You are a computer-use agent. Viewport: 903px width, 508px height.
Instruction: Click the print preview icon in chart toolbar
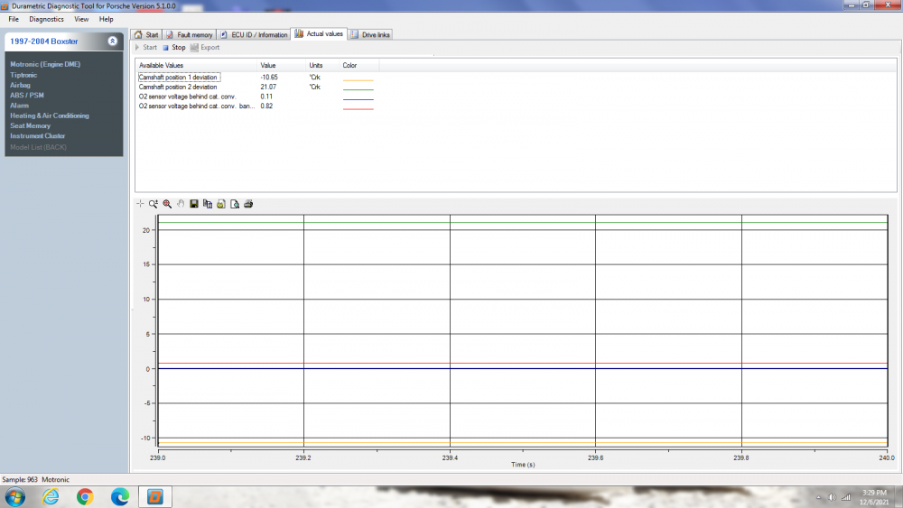(x=235, y=204)
